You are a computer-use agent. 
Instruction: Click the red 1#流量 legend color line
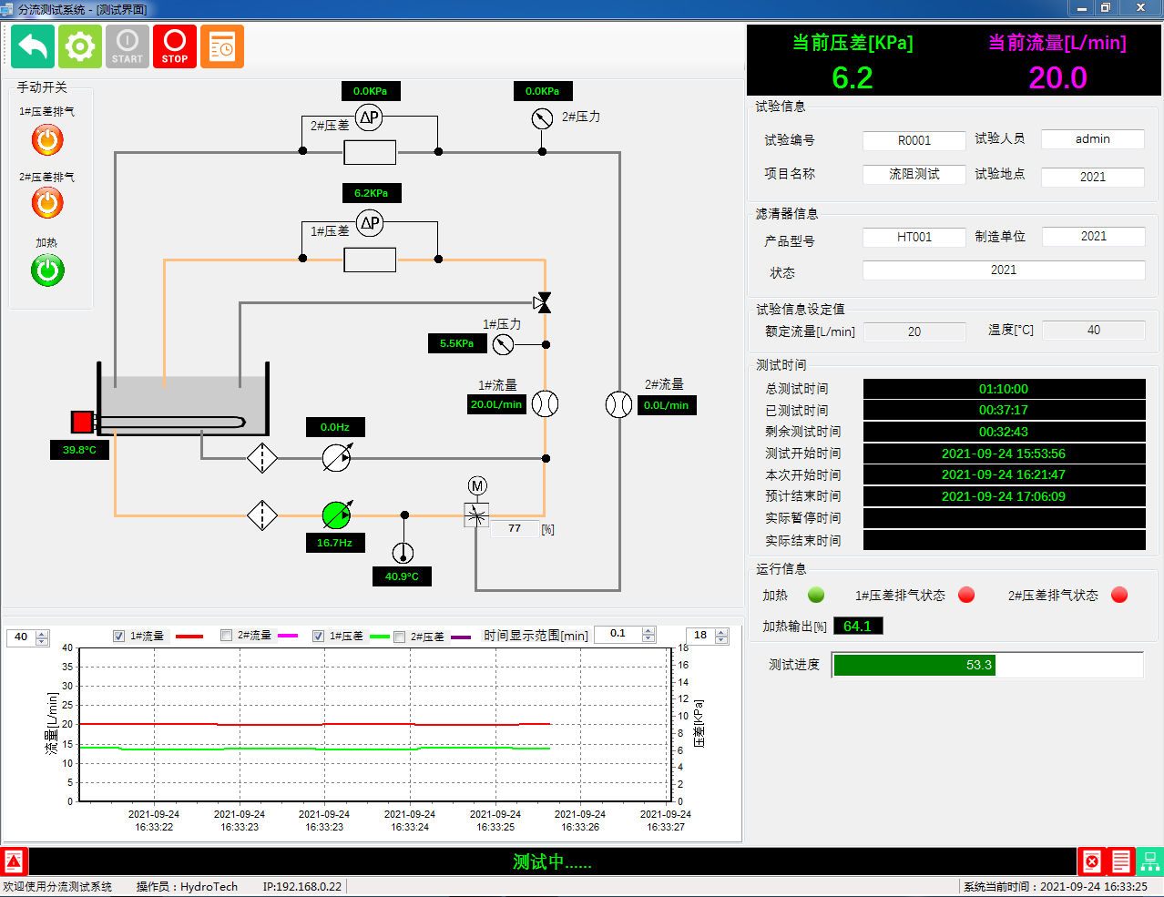[189, 637]
